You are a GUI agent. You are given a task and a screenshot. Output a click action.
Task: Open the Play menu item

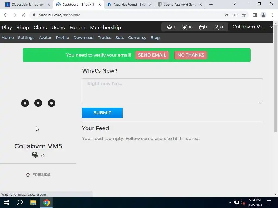tap(7, 28)
